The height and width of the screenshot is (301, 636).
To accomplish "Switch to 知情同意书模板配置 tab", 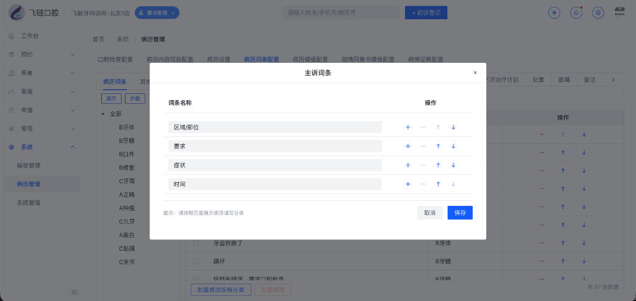I will coord(368,59).
